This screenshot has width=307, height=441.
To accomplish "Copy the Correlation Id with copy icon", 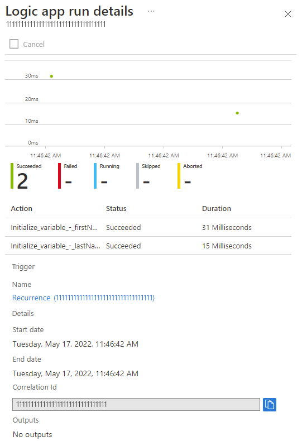I will click(270, 405).
